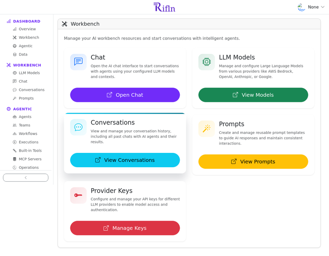
Task: Click the Rifln logo
Action: (164, 7)
